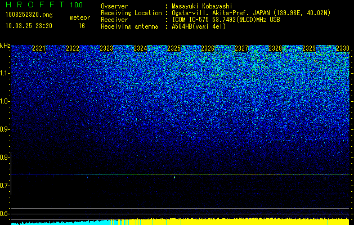Image resolution: width=354 pixels, height=225 pixels.
Task: Click the 2322 time marker
Action: point(73,48)
